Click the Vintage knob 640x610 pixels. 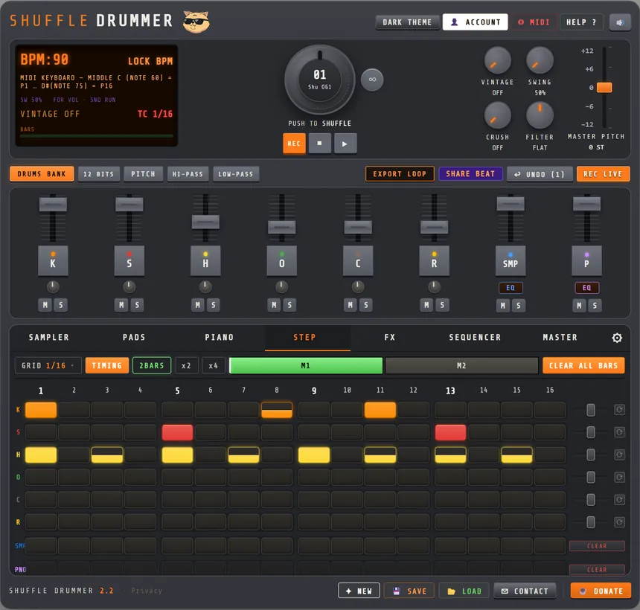497,60
